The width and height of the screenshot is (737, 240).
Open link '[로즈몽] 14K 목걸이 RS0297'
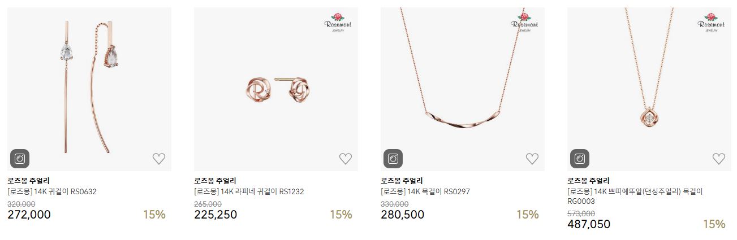pos(425,191)
